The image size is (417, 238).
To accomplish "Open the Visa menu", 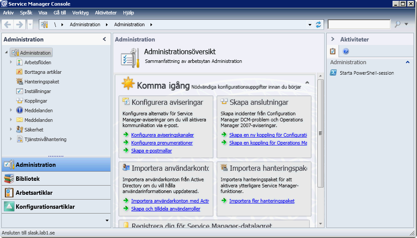I will pos(43,13).
